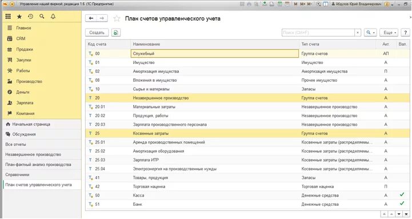
Task: Open the help question mark button
Action: pos(406,33)
